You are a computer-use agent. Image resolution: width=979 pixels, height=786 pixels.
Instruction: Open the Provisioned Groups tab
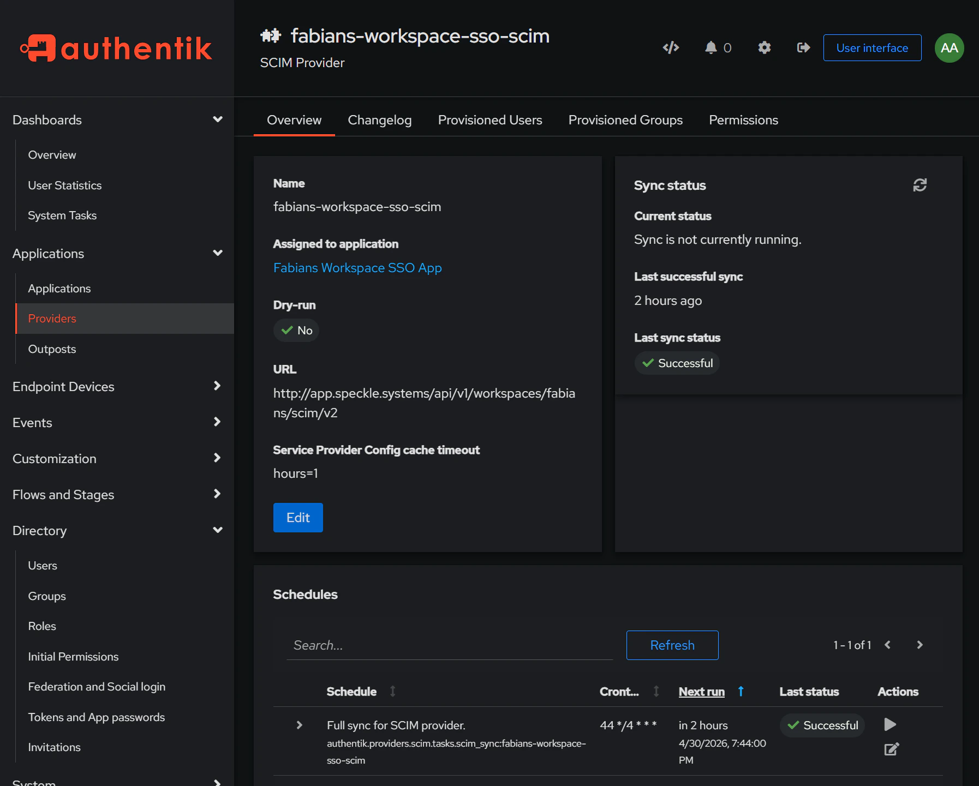click(x=625, y=120)
